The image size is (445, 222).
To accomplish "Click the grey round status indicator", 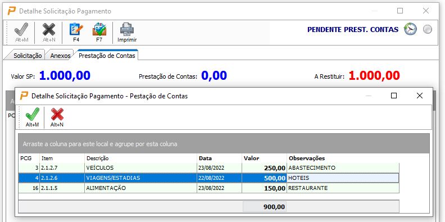I will click(x=428, y=29).
